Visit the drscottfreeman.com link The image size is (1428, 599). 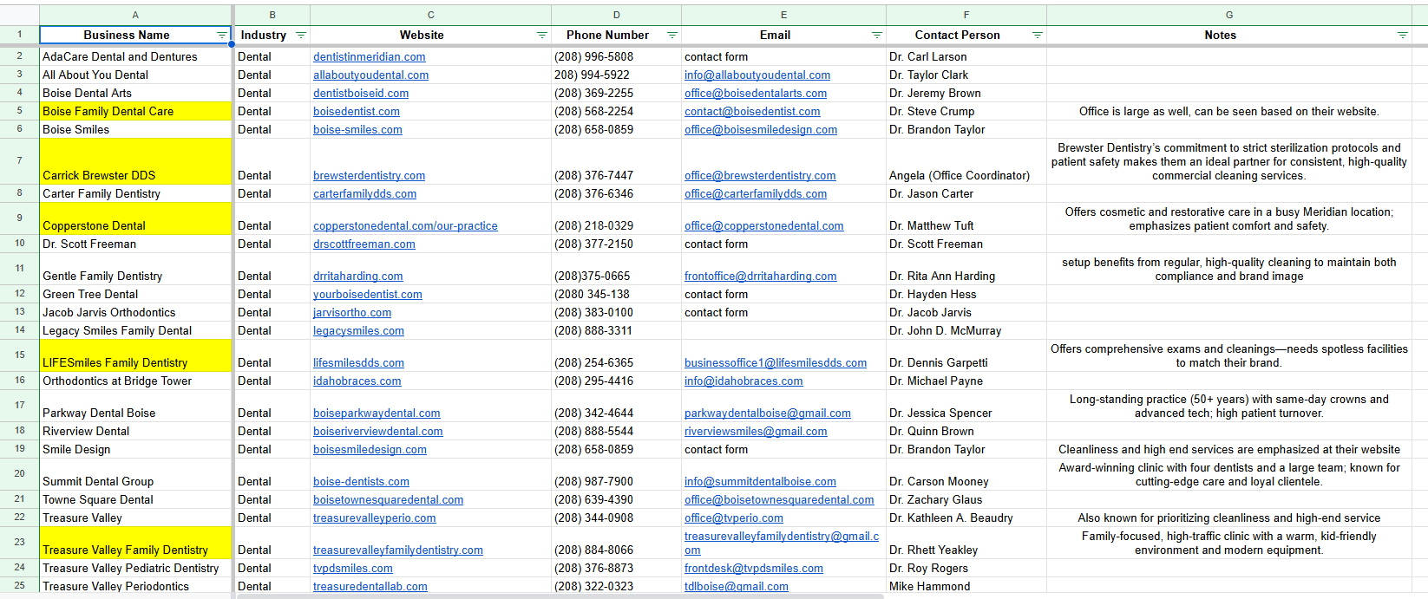point(364,244)
